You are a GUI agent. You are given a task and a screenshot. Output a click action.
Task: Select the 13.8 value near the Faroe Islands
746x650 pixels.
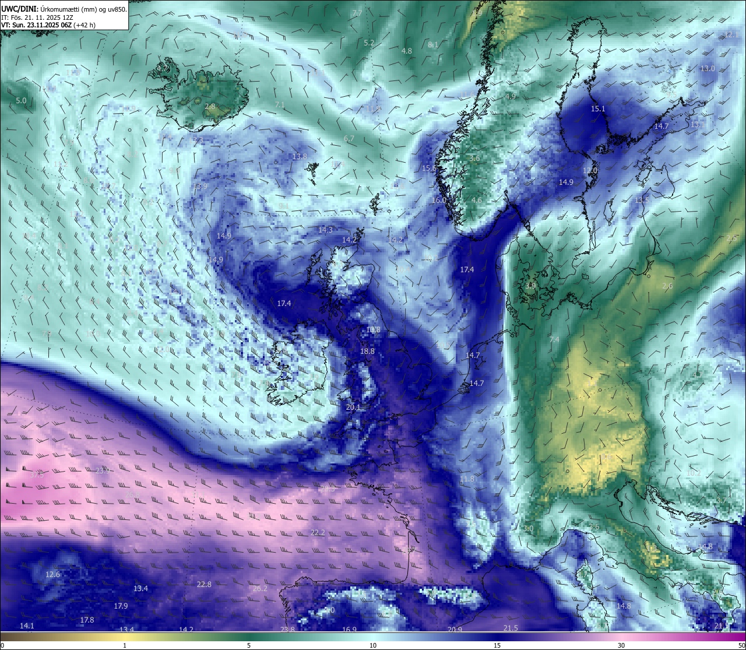click(x=300, y=157)
